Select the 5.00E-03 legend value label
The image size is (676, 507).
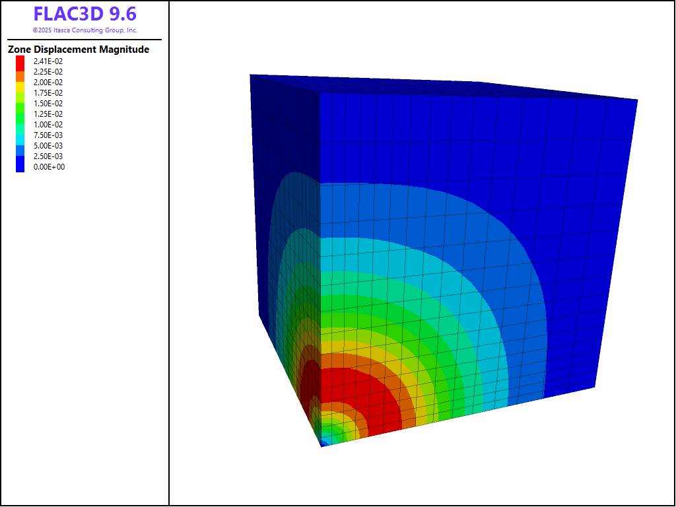48,146
